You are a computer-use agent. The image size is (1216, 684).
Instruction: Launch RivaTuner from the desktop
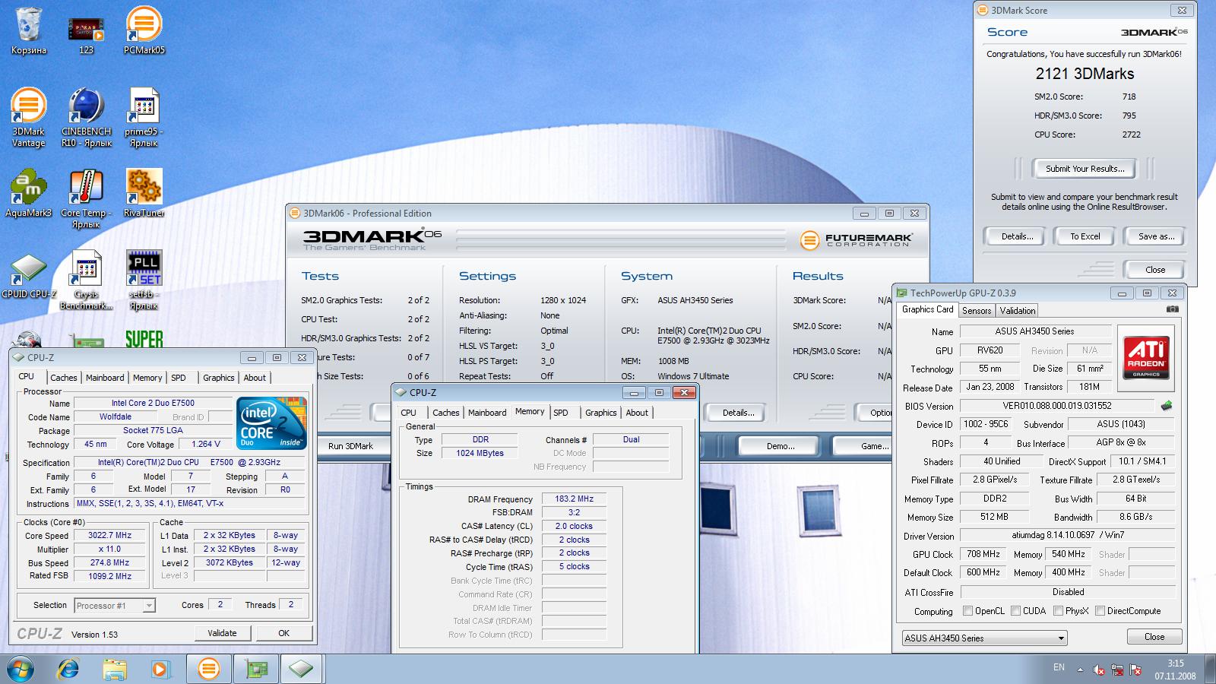coord(144,194)
